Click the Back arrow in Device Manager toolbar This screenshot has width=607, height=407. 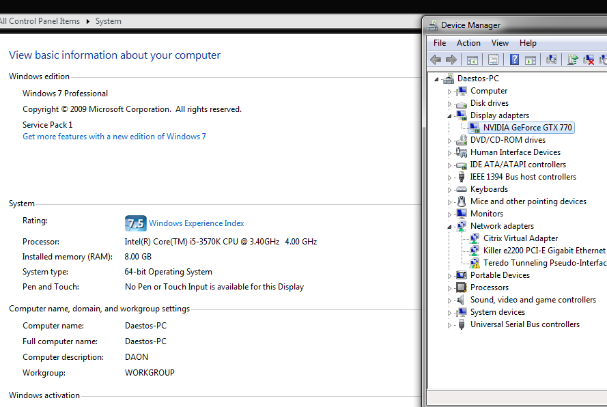(x=436, y=59)
